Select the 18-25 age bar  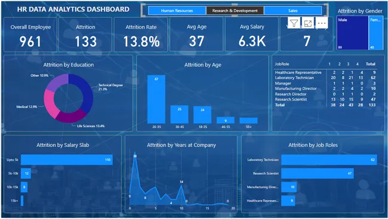[x=202, y=115]
